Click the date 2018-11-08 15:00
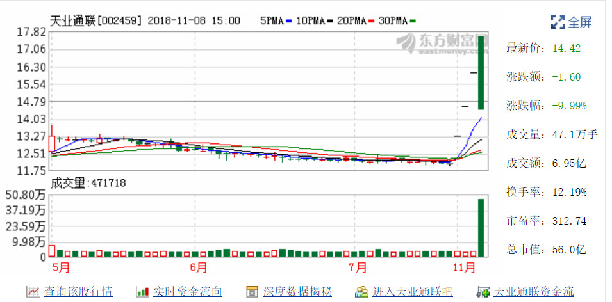Viewport: 612px width, 302px height. coord(194,21)
